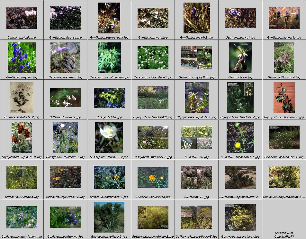Viewport: 306px width, 239px height.
Task: Select the Gentiana_heterosepala.jpg thumbnail
Action: coord(109,18)
